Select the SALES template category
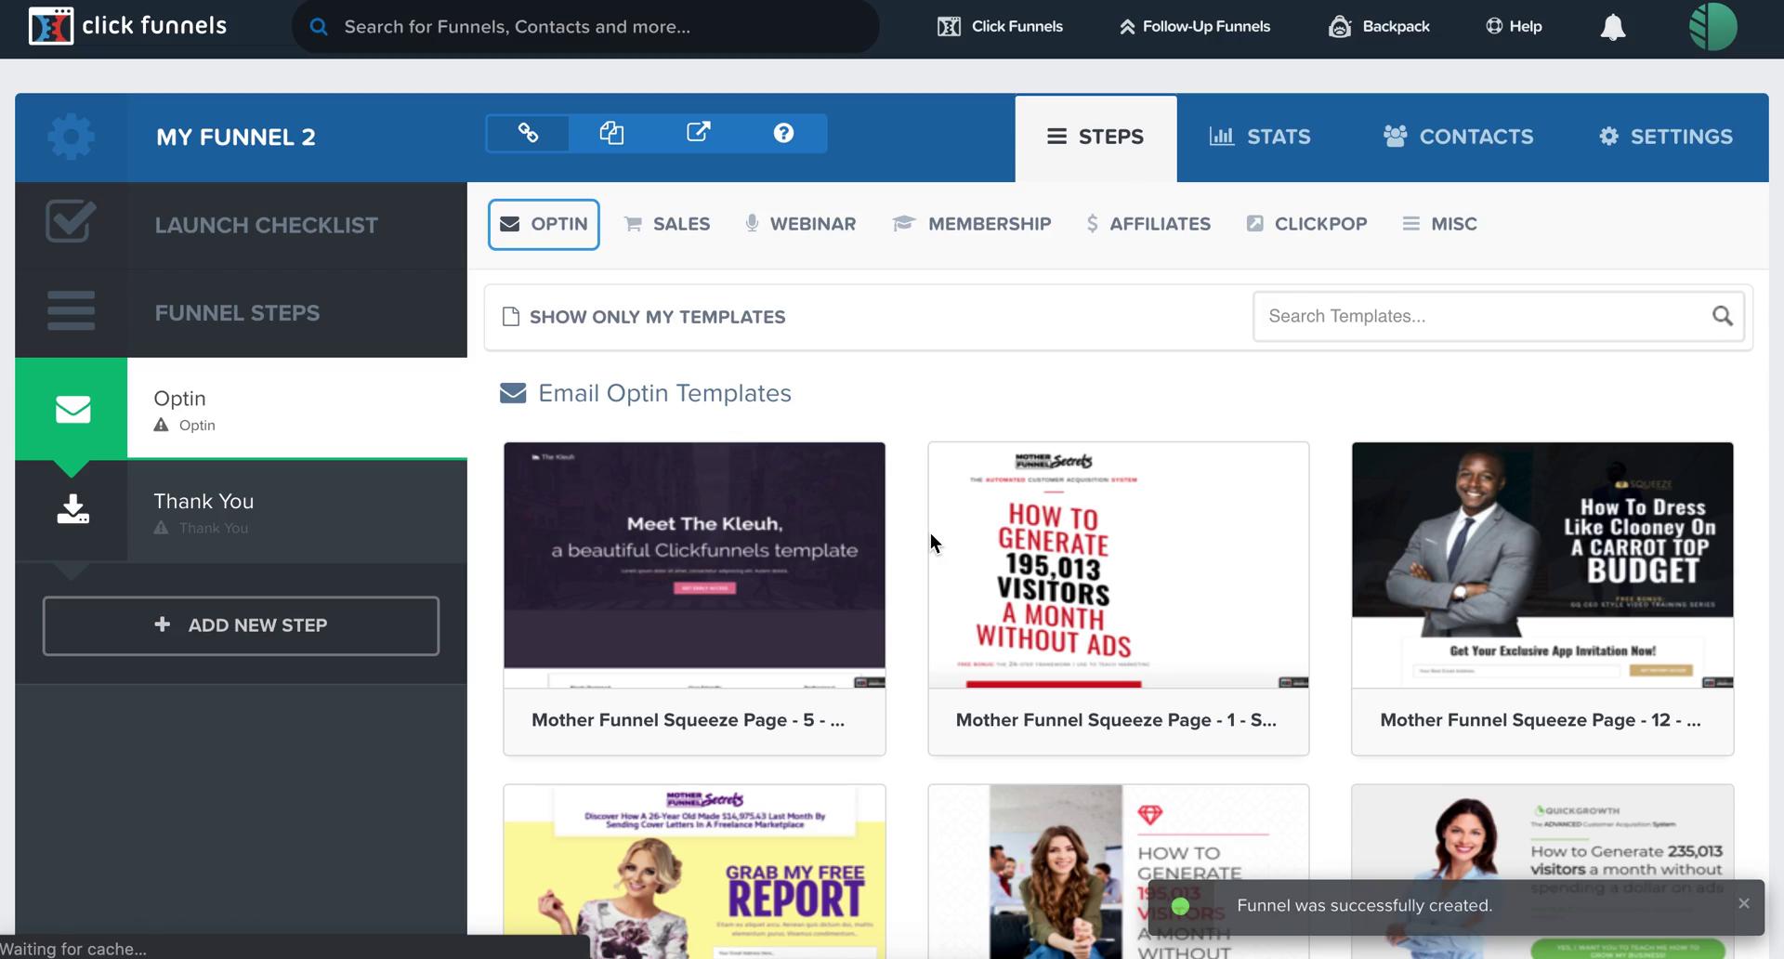1784x959 pixels. 667,224
